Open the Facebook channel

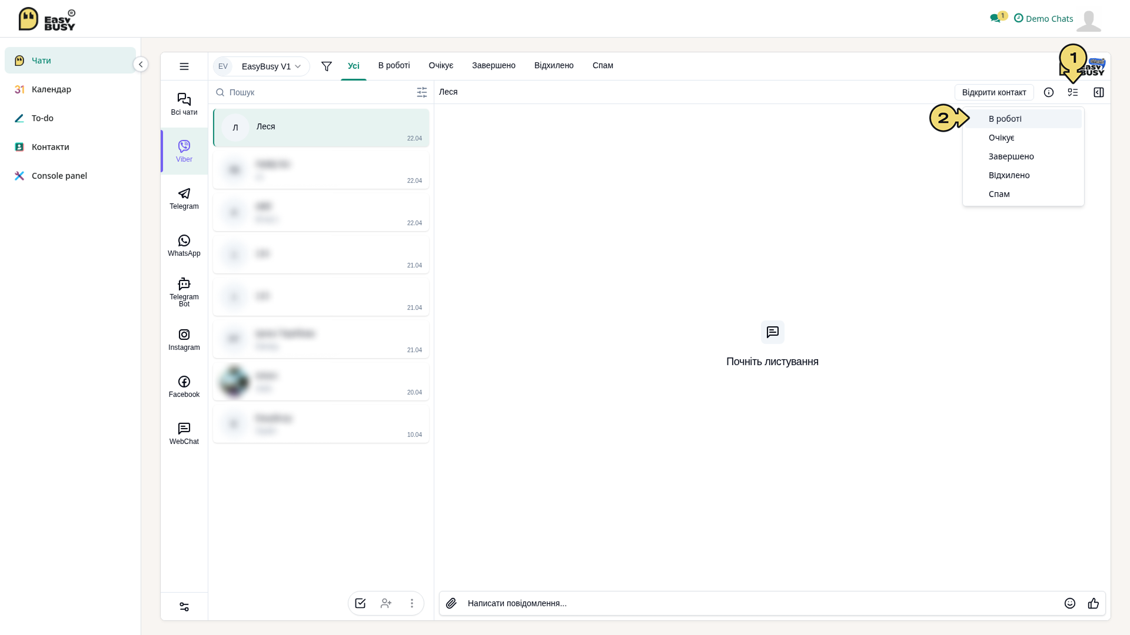tap(184, 386)
